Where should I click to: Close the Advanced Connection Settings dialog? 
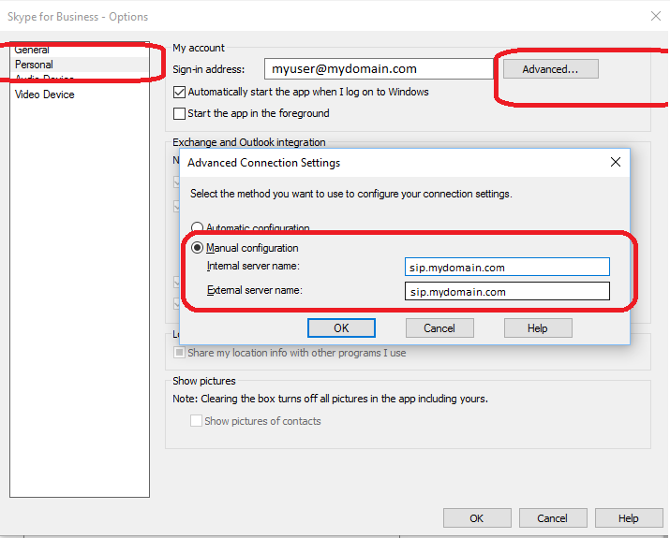coord(616,162)
